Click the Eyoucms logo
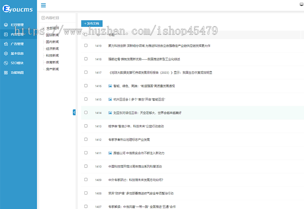 coord(18,9)
